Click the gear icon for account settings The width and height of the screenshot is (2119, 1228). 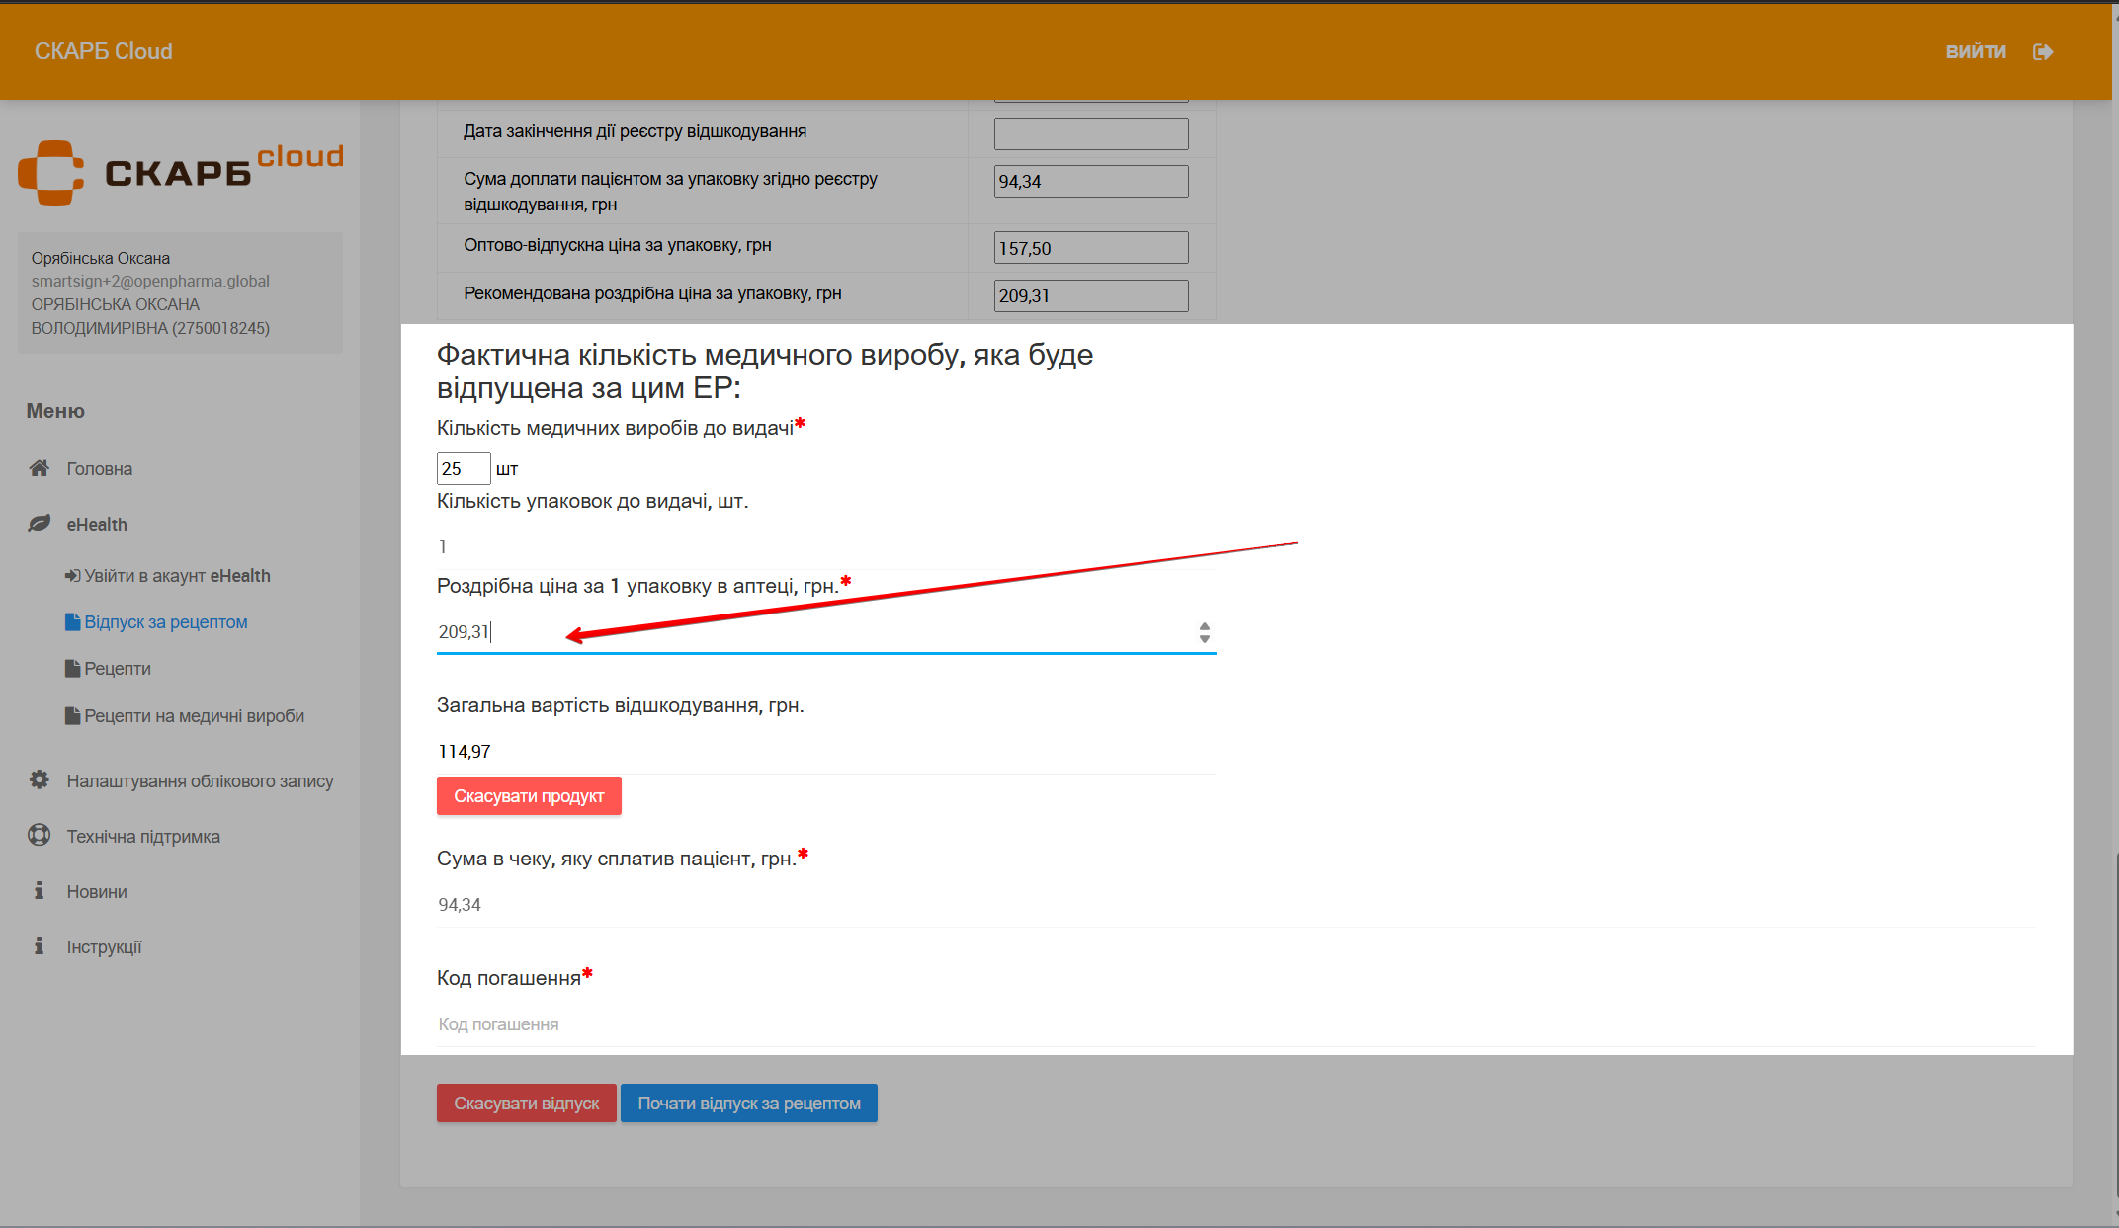point(39,780)
